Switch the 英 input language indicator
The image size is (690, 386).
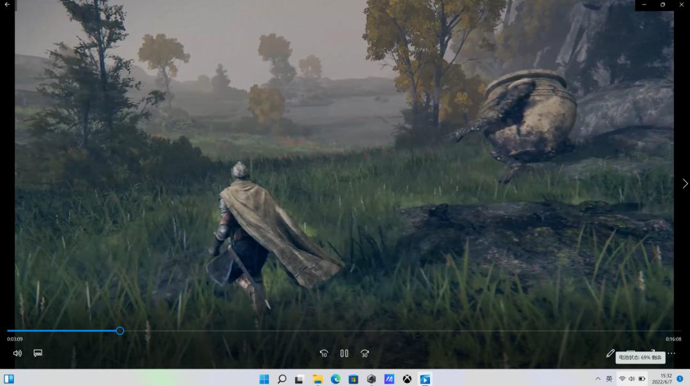click(x=609, y=379)
